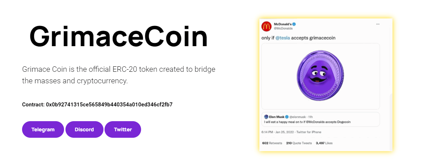Open the Telegram link button
Image resolution: width=433 pixels, height=163 pixels.
coord(43,129)
